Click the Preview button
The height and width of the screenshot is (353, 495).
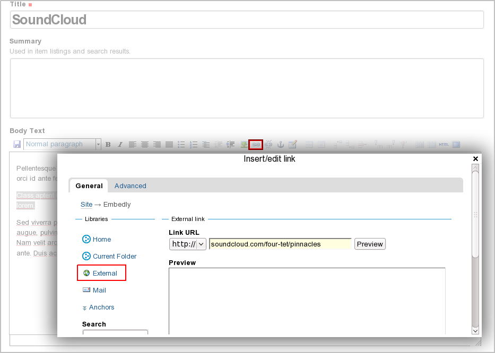coord(370,244)
